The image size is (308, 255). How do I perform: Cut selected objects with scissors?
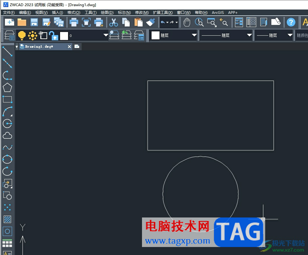pos(114,22)
